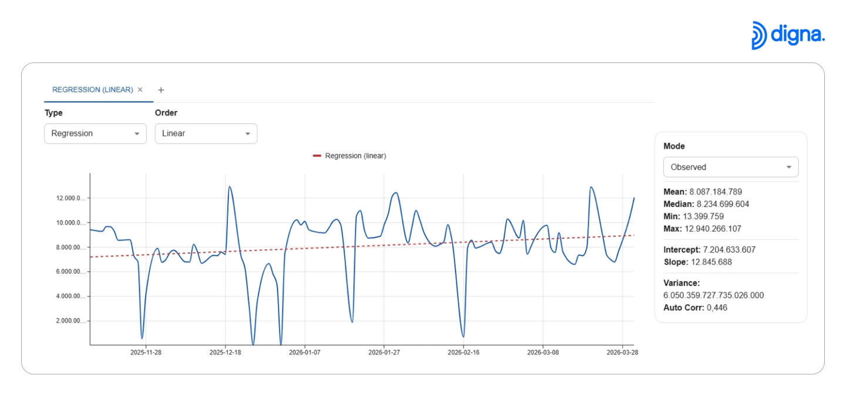Click the 2026-03-28 x-axis date label
Viewport: 846px width, 396px height.
click(x=622, y=353)
